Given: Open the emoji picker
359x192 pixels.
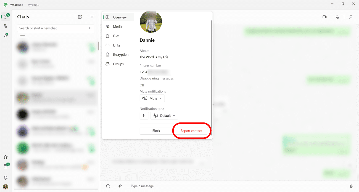Looking at the screenshot, I should [108, 186].
